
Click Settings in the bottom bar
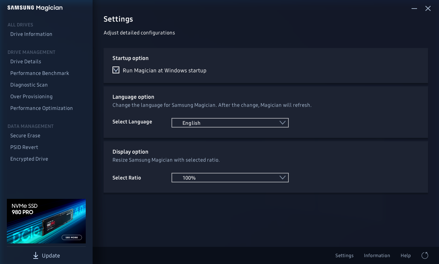pos(344,255)
